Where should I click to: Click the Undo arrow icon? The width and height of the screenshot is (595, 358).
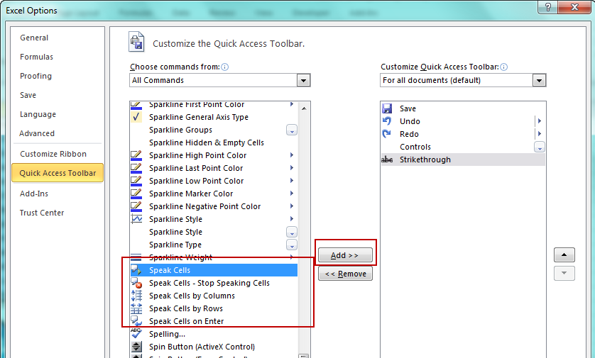click(x=387, y=121)
